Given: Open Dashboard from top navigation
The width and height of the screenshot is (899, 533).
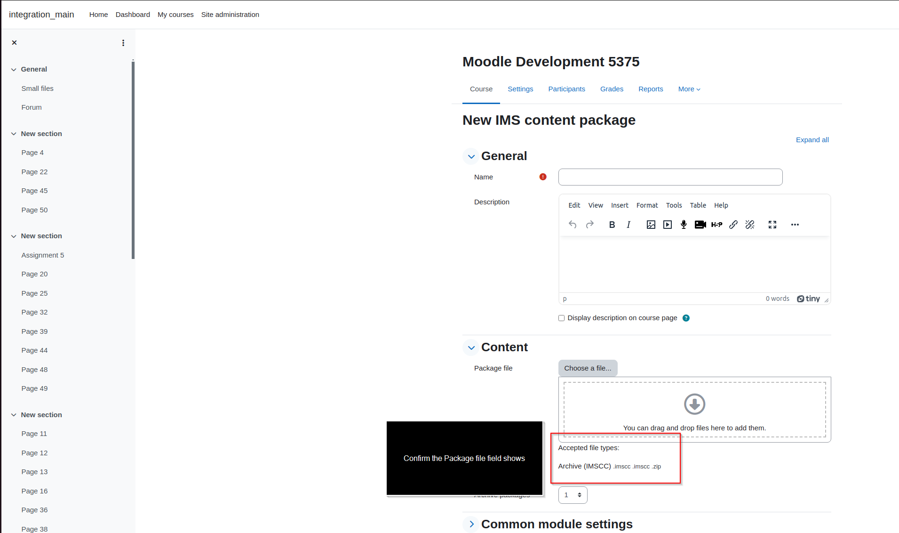Looking at the screenshot, I should (x=133, y=15).
